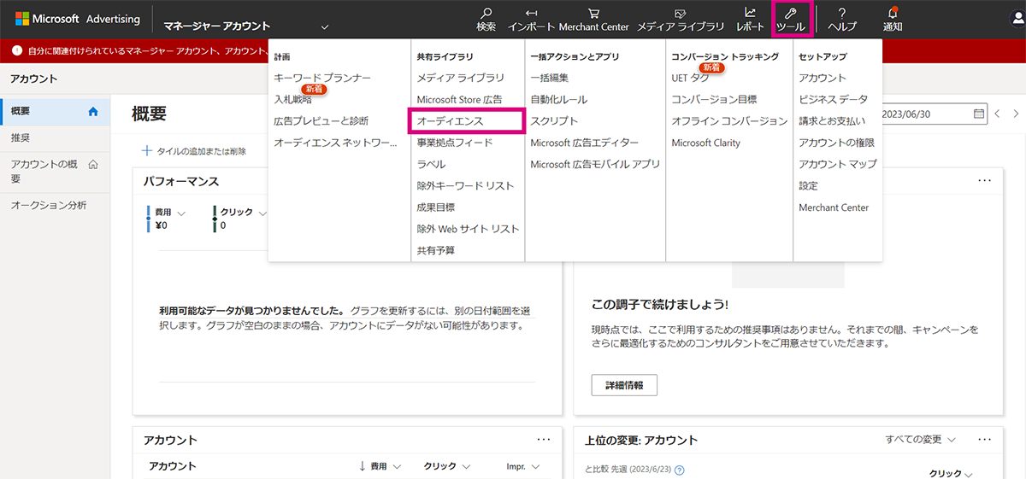Open アカウント マップ menu item
The height and width of the screenshot is (479, 1026).
pyautogui.click(x=838, y=165)
